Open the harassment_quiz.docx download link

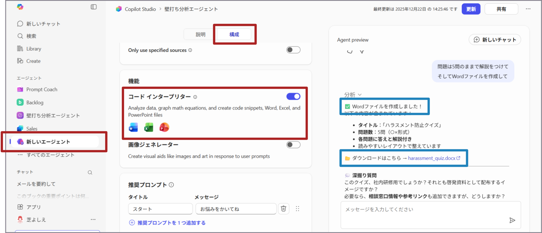(432, 158)
